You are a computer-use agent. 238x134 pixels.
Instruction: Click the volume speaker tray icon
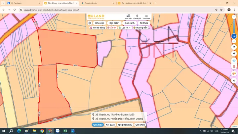click(212, 131)
